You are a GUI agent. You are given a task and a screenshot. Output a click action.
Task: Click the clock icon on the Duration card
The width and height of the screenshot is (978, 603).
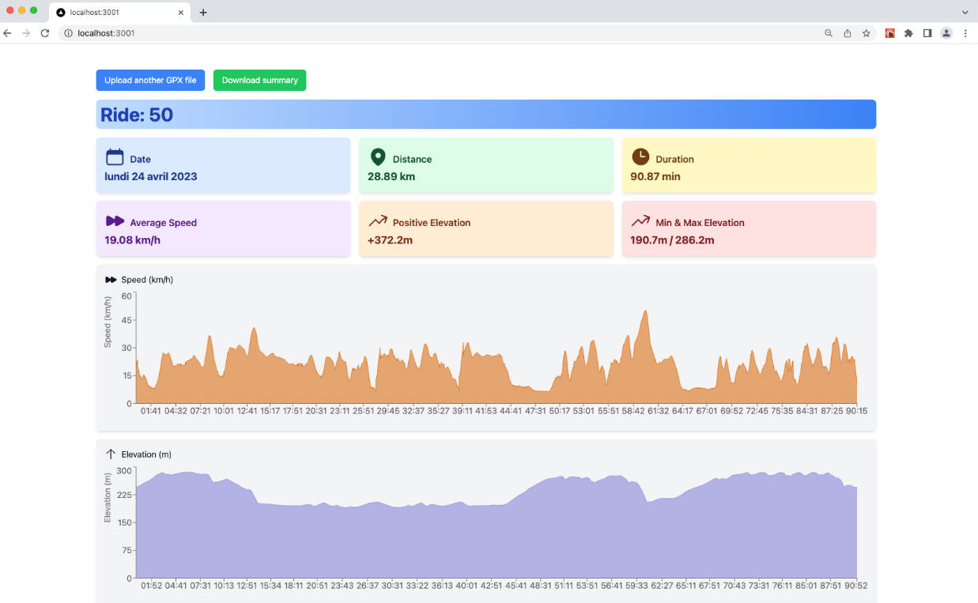(x=640, y=157)
